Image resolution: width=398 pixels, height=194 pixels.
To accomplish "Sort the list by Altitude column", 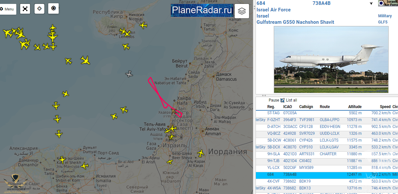I will coord(355,107).
